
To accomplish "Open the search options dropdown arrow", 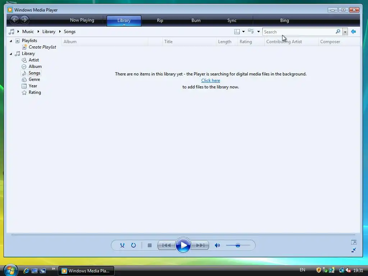I will click(x=345, y=32).
